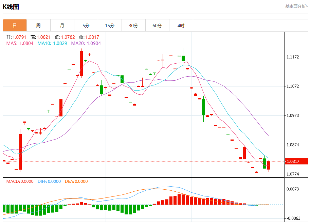Click the 0.0073 MACD axis label
Viewport: 311px width, 222px height.
[292, 189]
